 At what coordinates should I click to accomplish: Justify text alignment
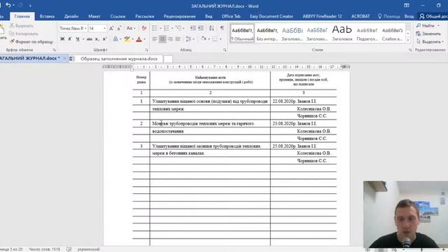pyautogui.click(x=178, y=39)
